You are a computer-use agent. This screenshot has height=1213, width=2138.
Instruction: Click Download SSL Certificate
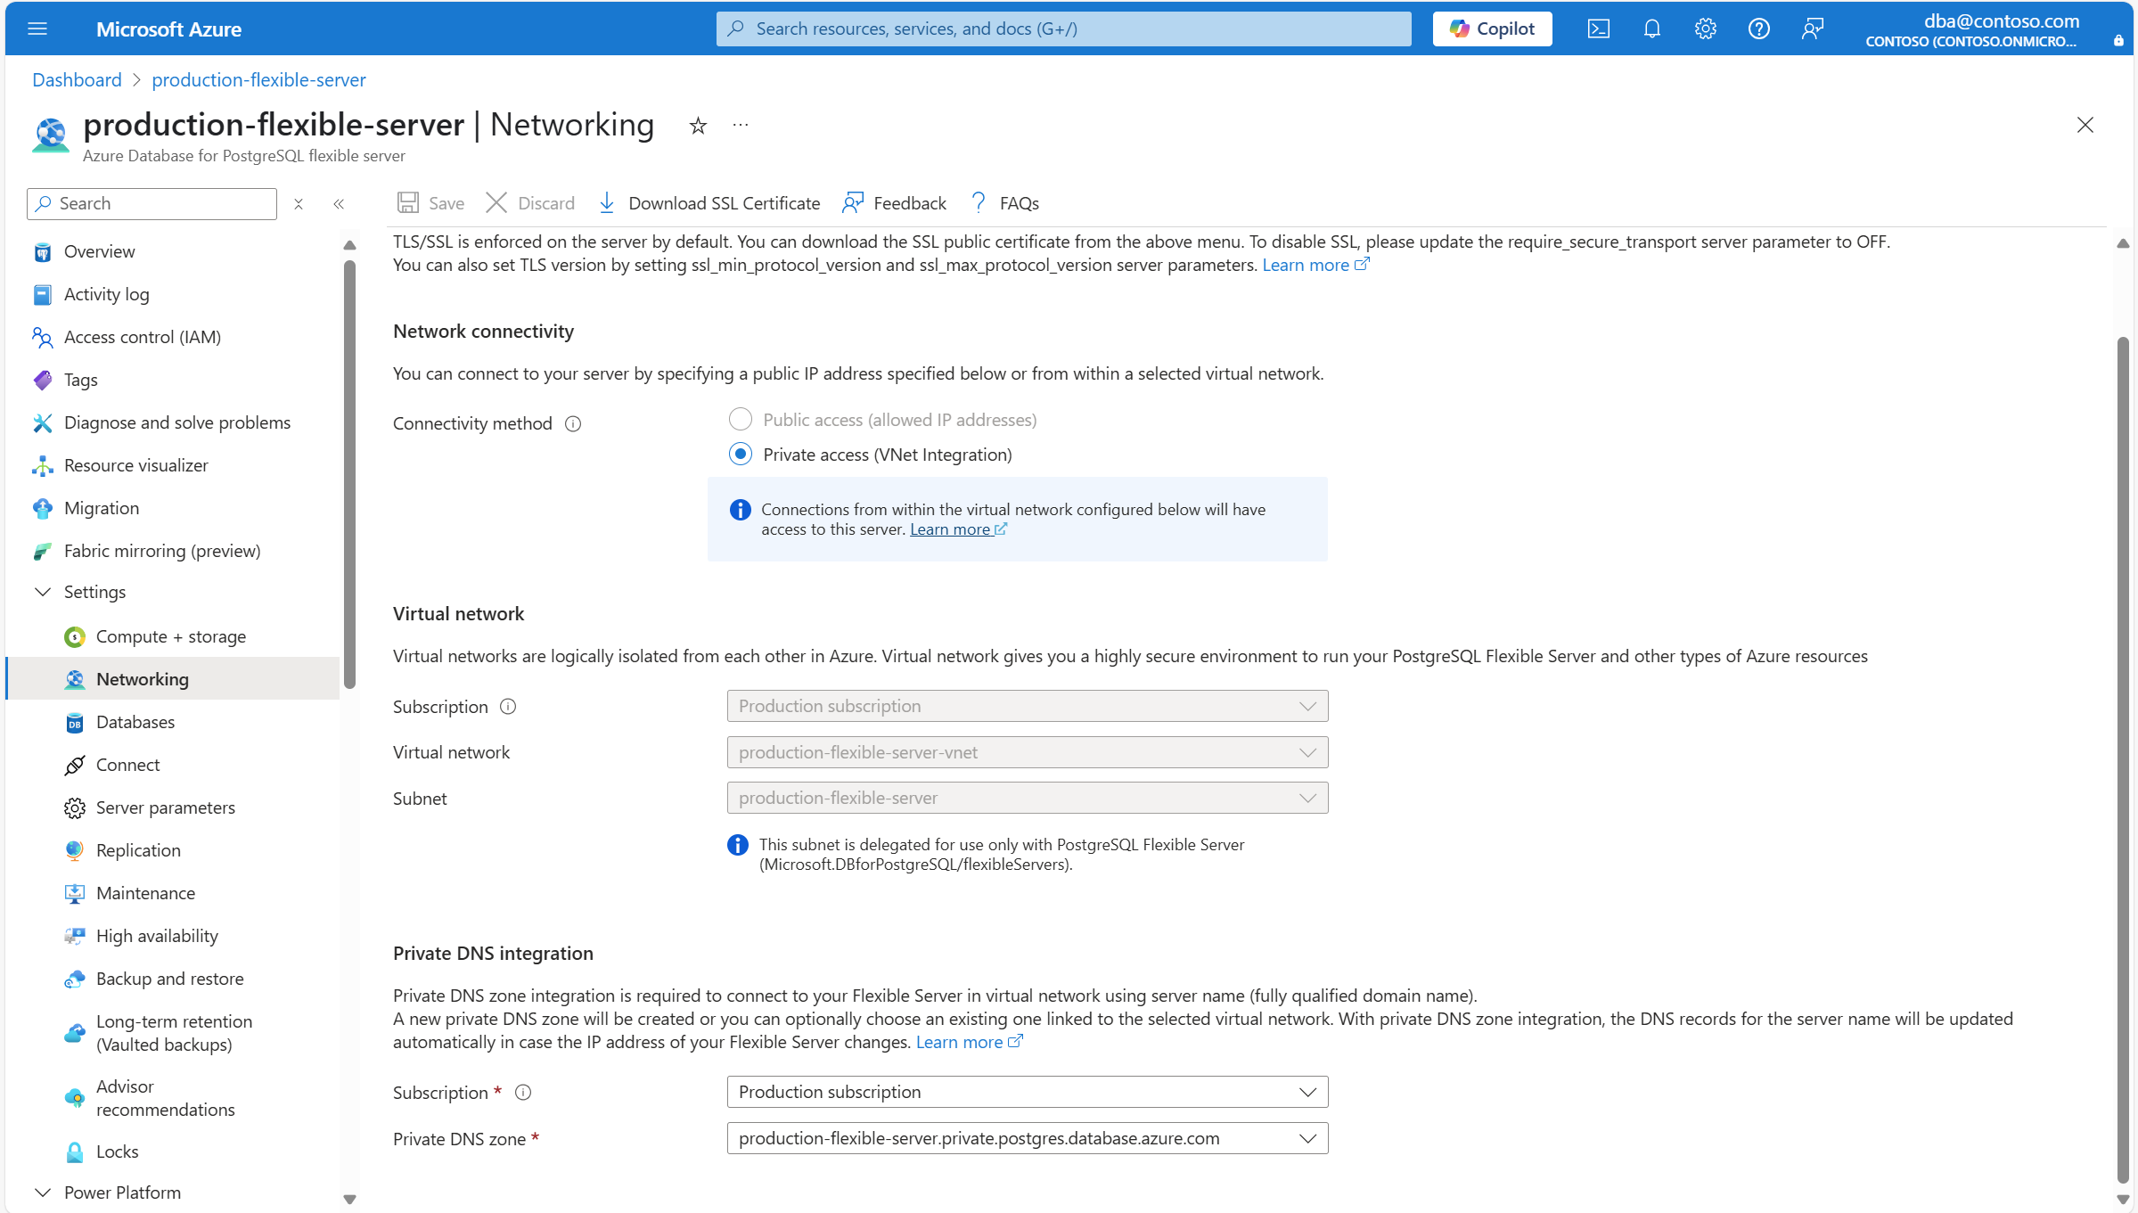pos(709,203)
